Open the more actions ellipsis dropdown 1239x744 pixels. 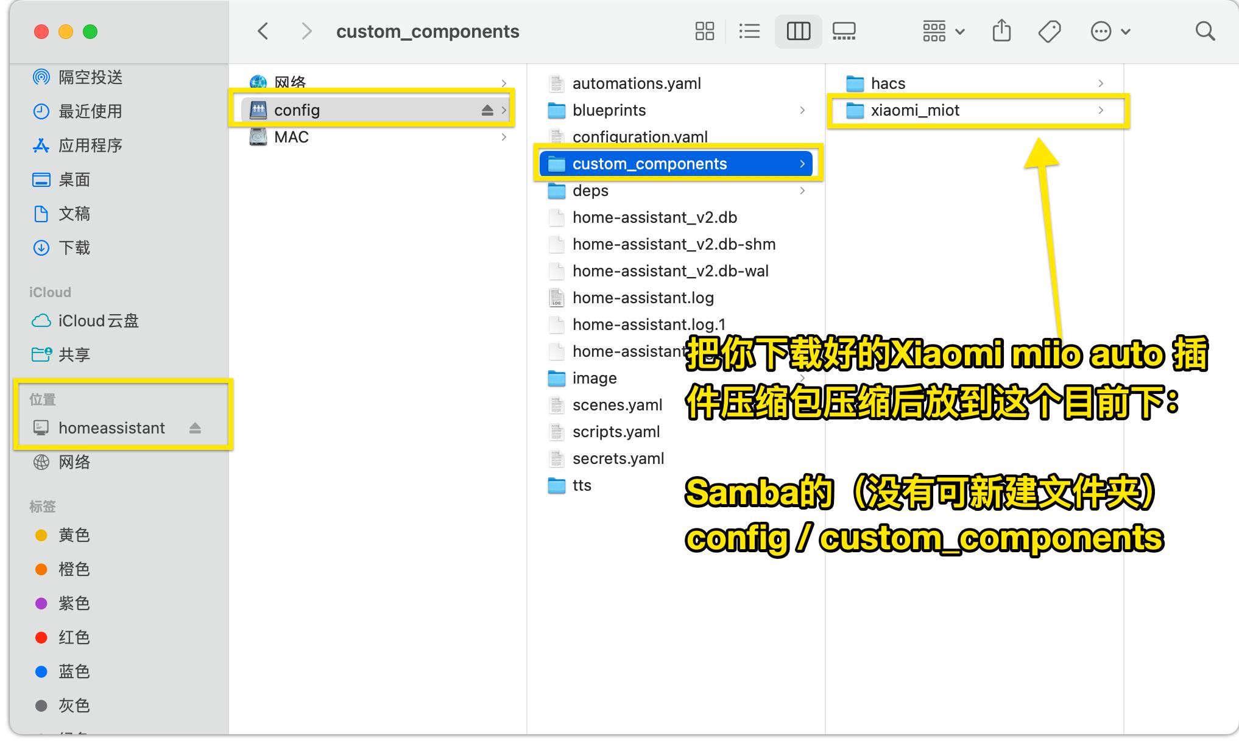coord(1109,31)
